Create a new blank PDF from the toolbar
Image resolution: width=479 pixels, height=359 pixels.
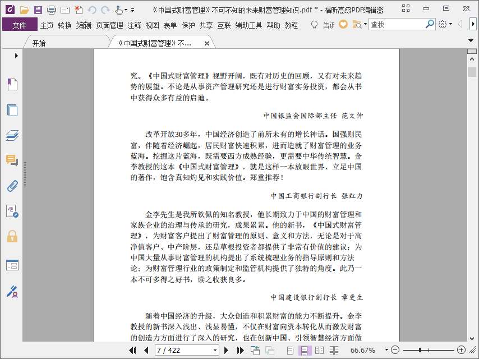pos(79,10)
